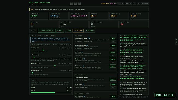Screen dimensions: 178x100
Task: Toggle the Lock button for Experiments
Action: tap(69, 63)
